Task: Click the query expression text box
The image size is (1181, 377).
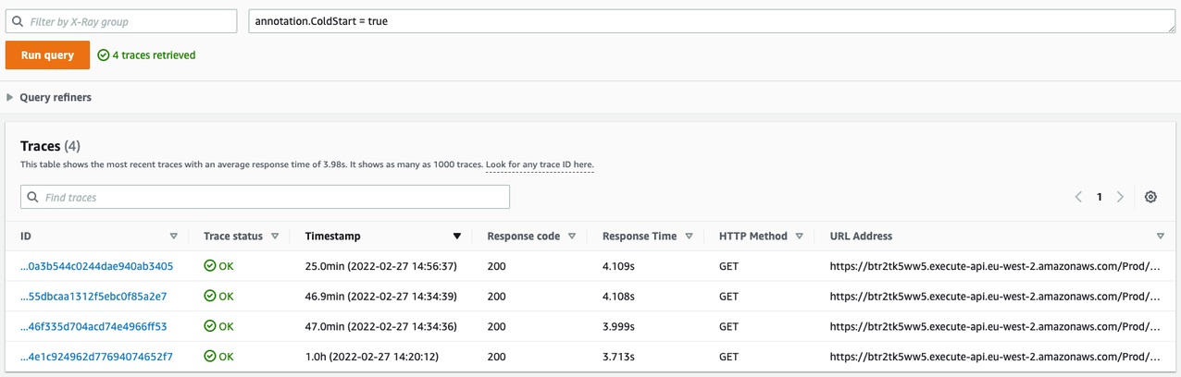Action: 711,20
